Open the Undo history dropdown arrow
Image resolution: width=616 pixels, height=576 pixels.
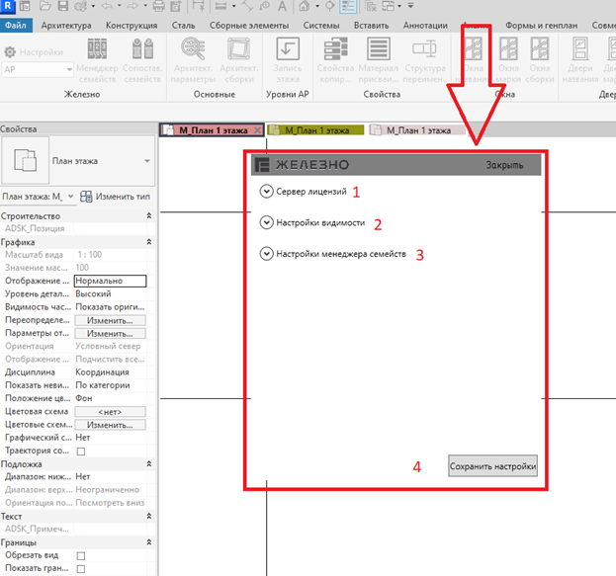[x=119, y=6]
